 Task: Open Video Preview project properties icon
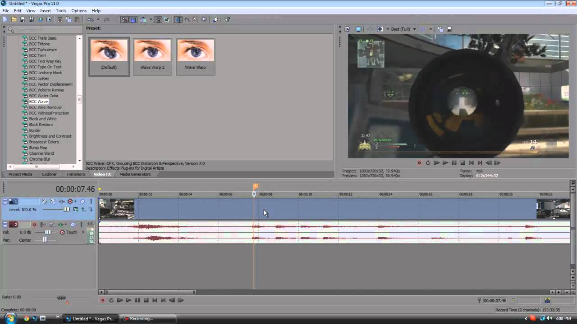(x=347, y=29)
